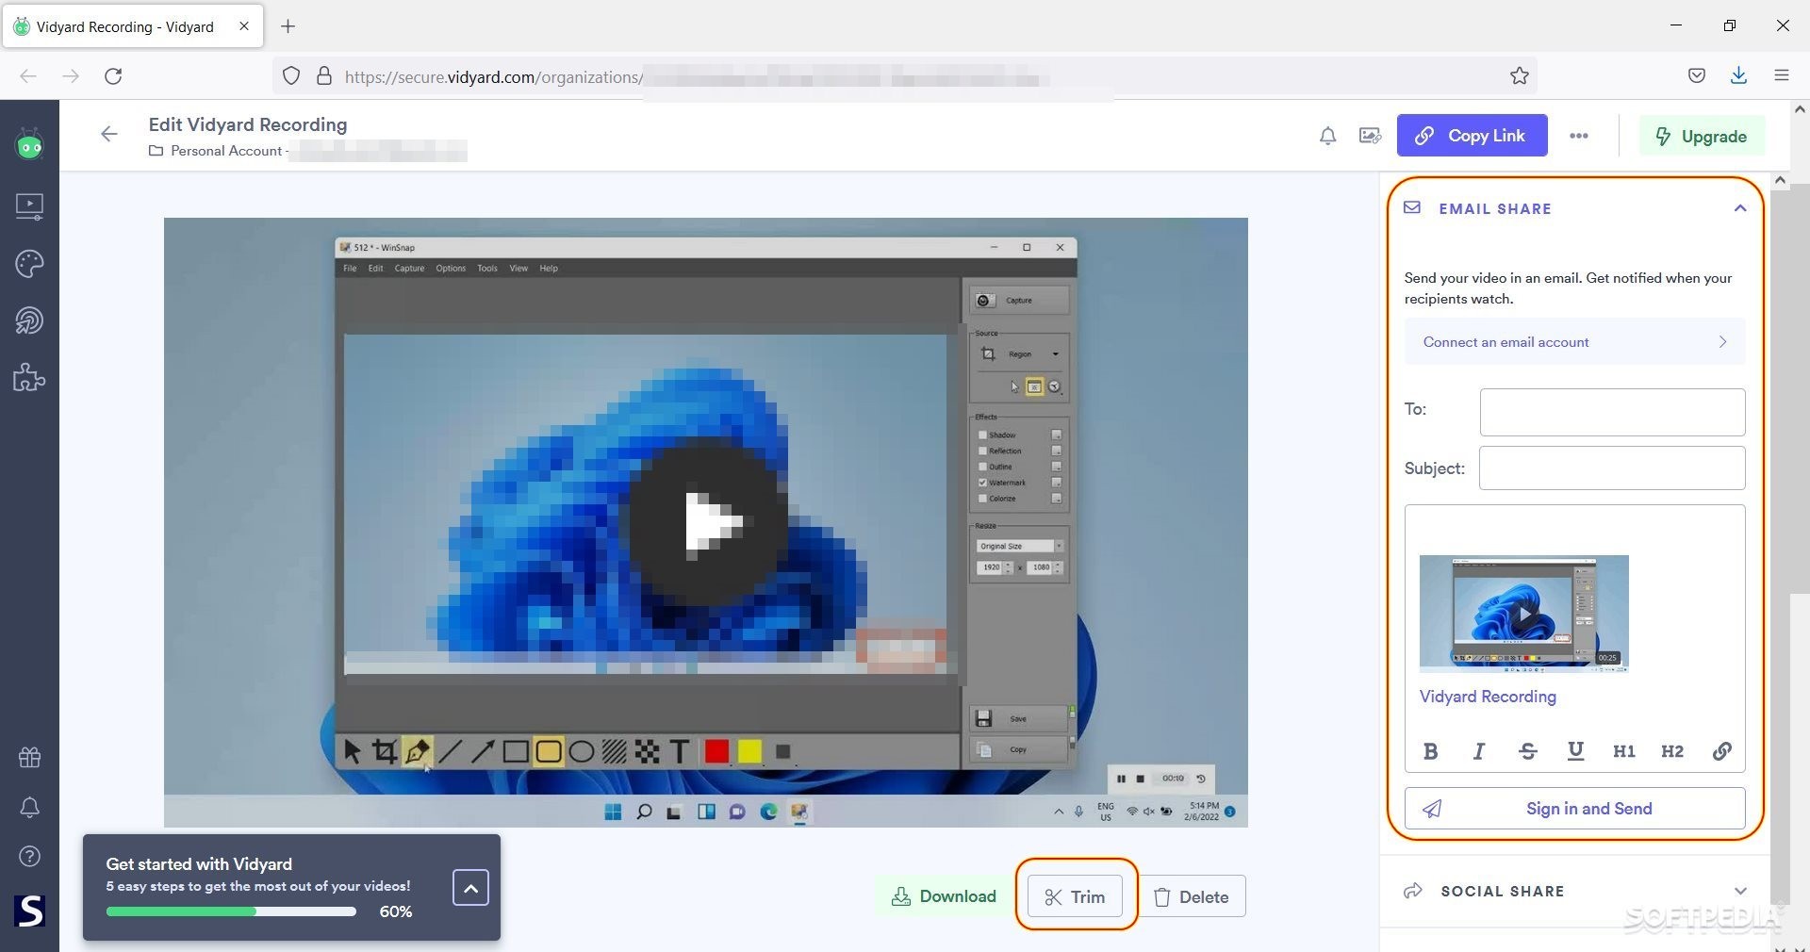Open a new browser tab
The image size is (1810, 952).
(x=288, y=26)
